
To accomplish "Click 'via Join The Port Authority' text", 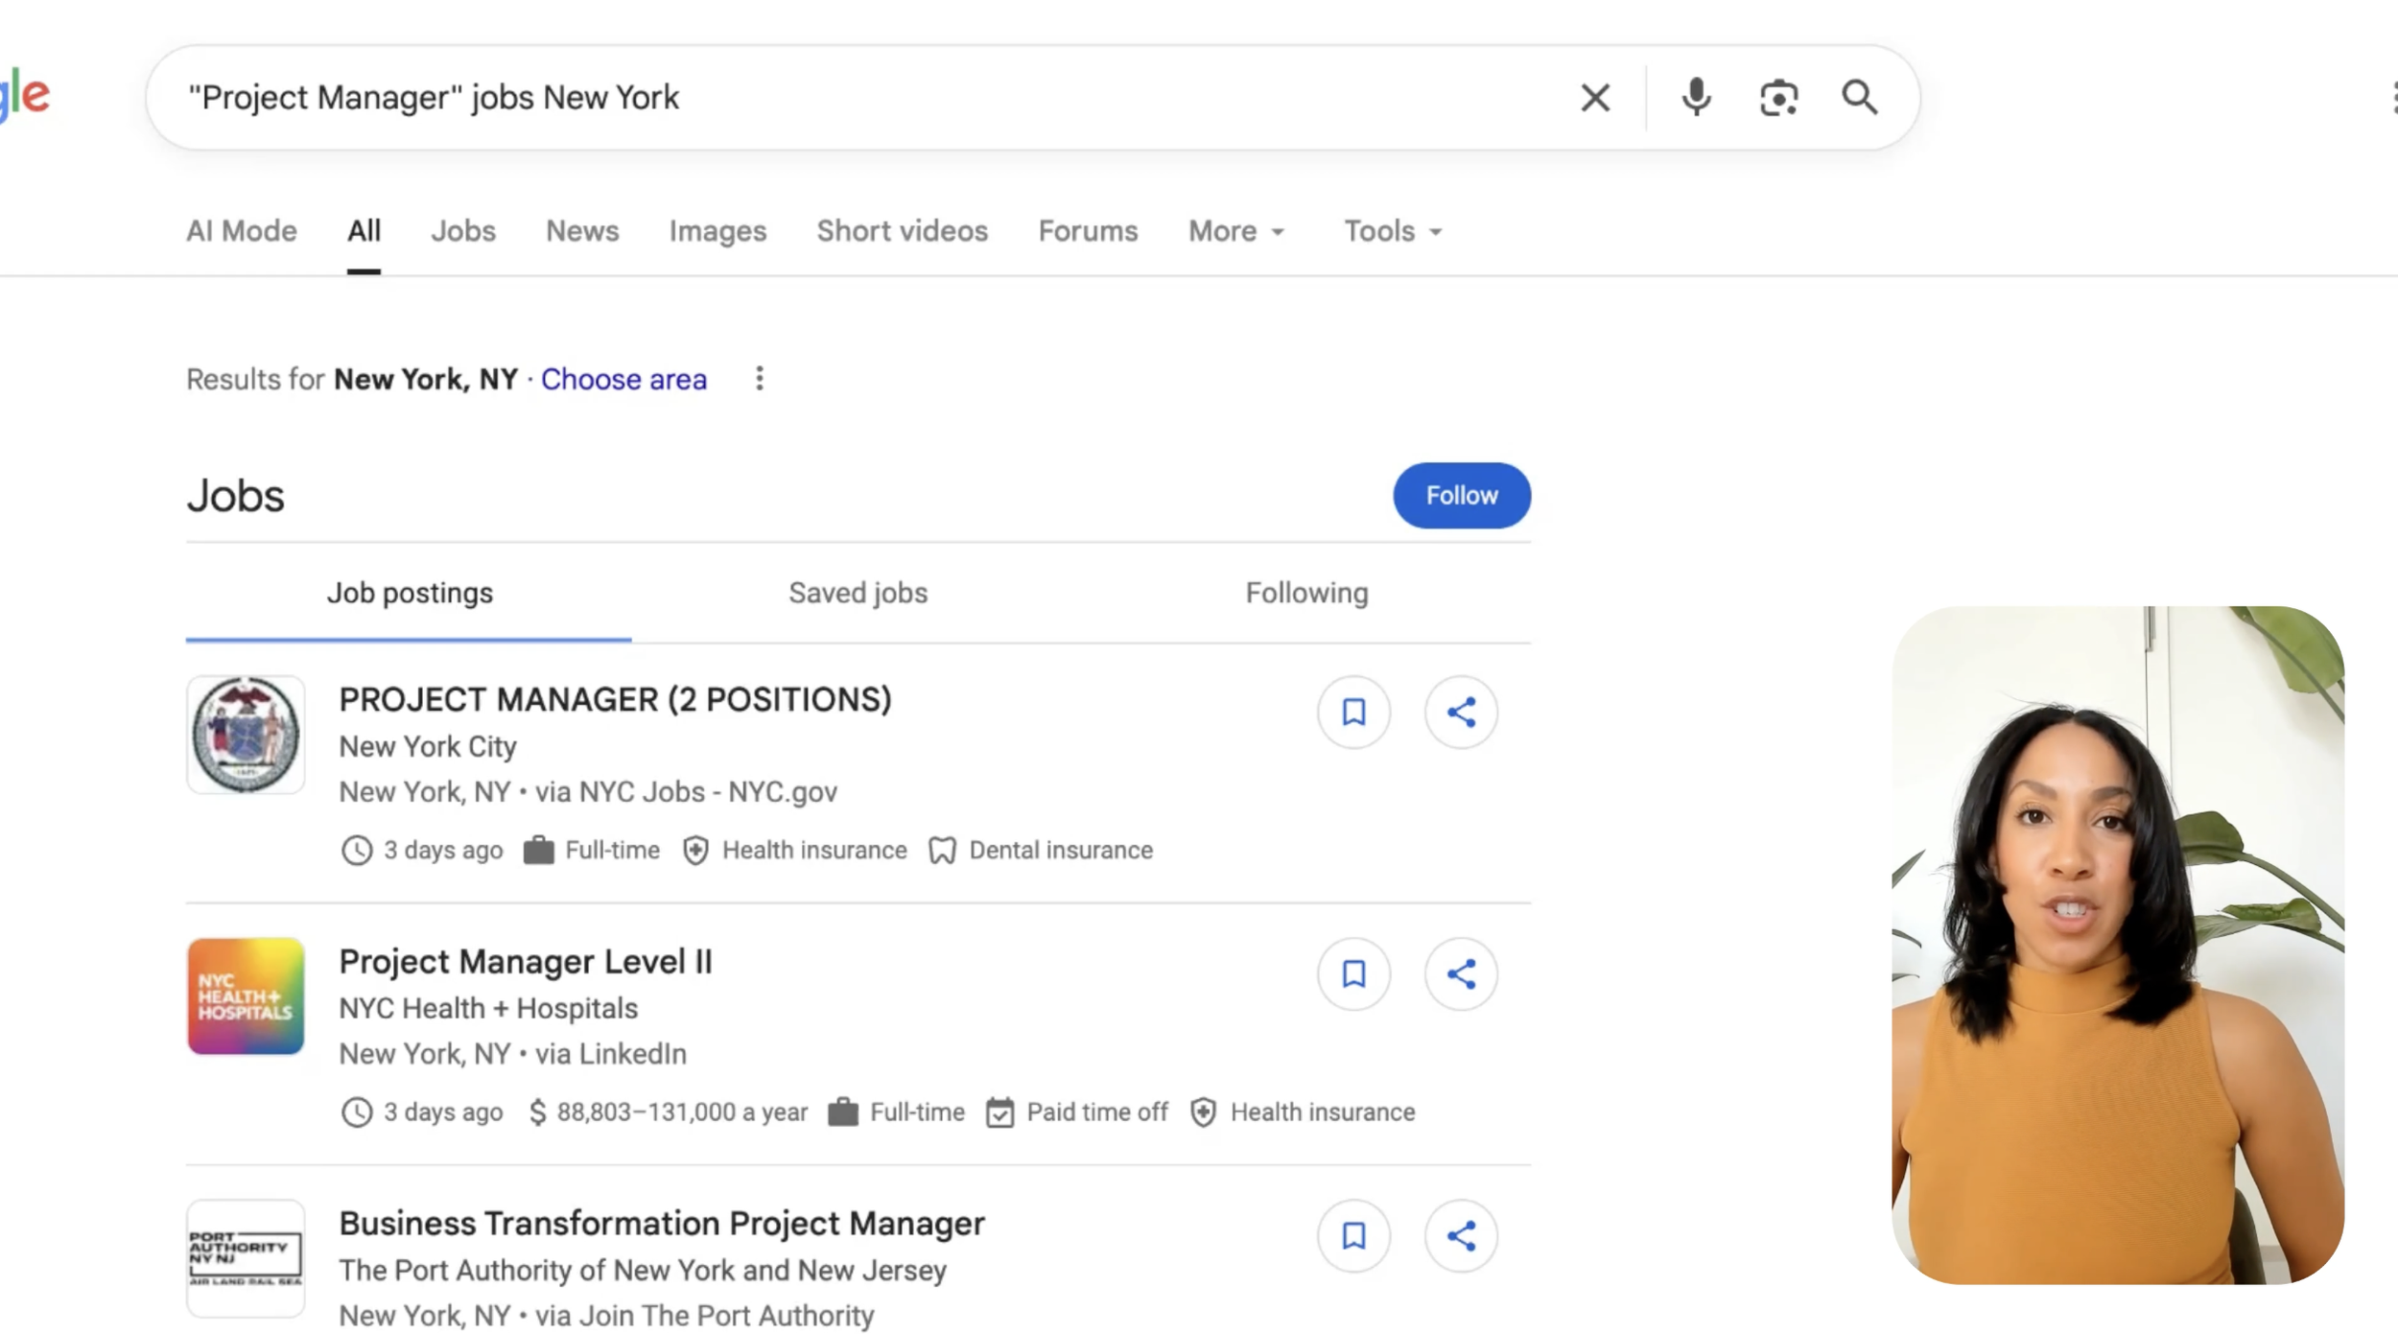I will (704, 1315).
